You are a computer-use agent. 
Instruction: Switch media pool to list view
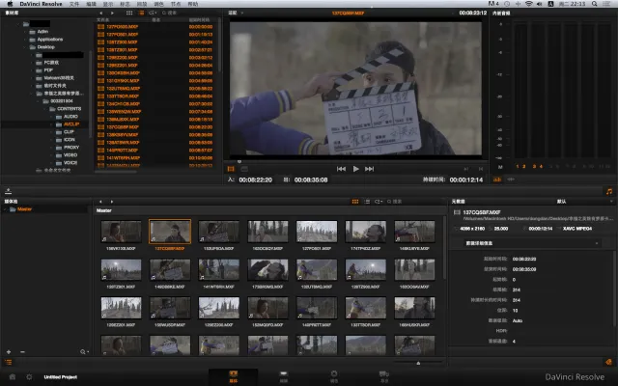point(367,202)
